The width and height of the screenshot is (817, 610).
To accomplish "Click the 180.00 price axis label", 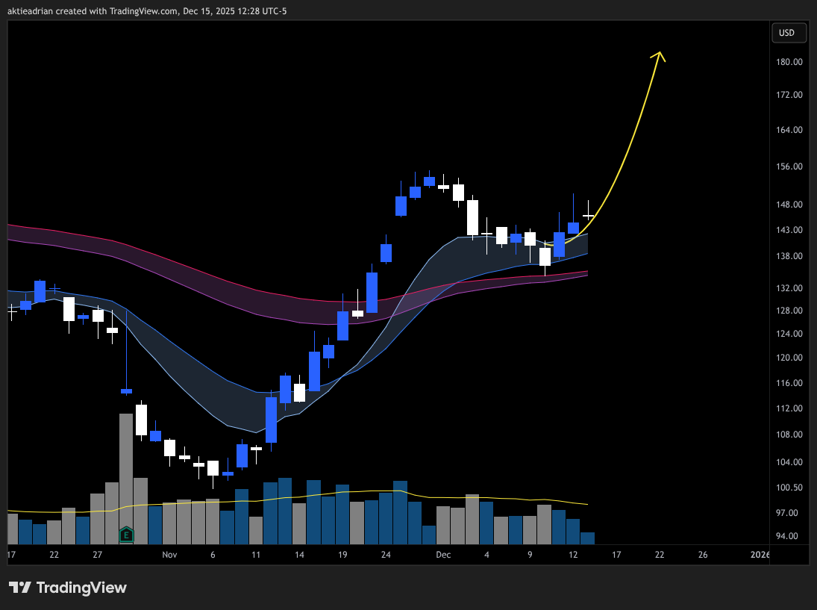I will point(789,62).
